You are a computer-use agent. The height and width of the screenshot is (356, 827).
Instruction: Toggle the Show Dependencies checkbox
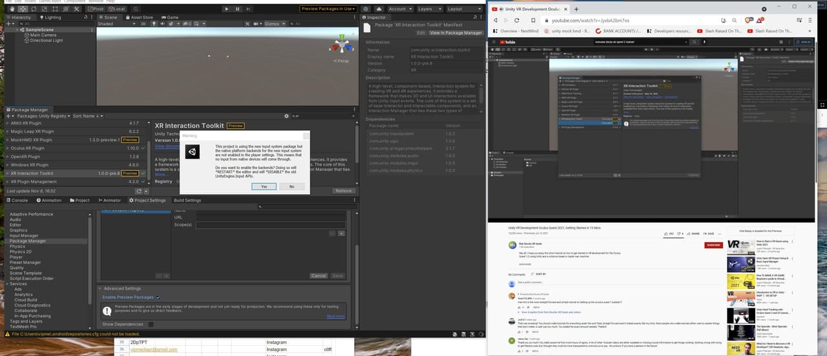[151, 324]
